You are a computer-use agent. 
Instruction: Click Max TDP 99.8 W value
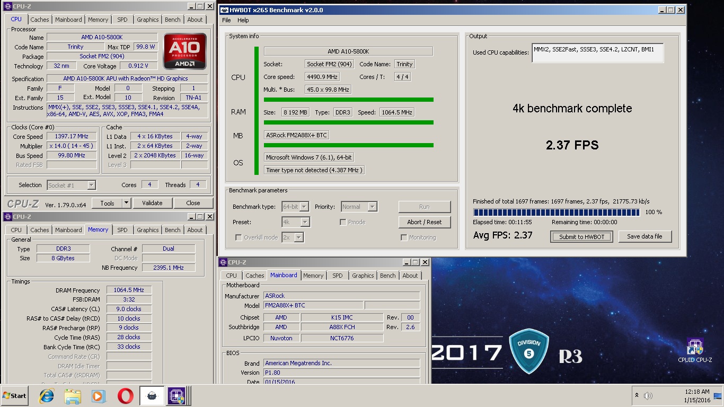pos(146,47)
